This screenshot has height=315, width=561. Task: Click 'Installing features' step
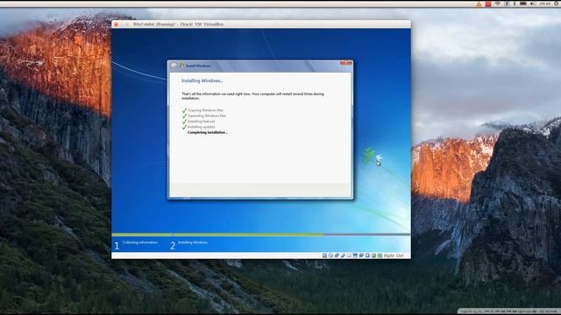pos(202,122)
